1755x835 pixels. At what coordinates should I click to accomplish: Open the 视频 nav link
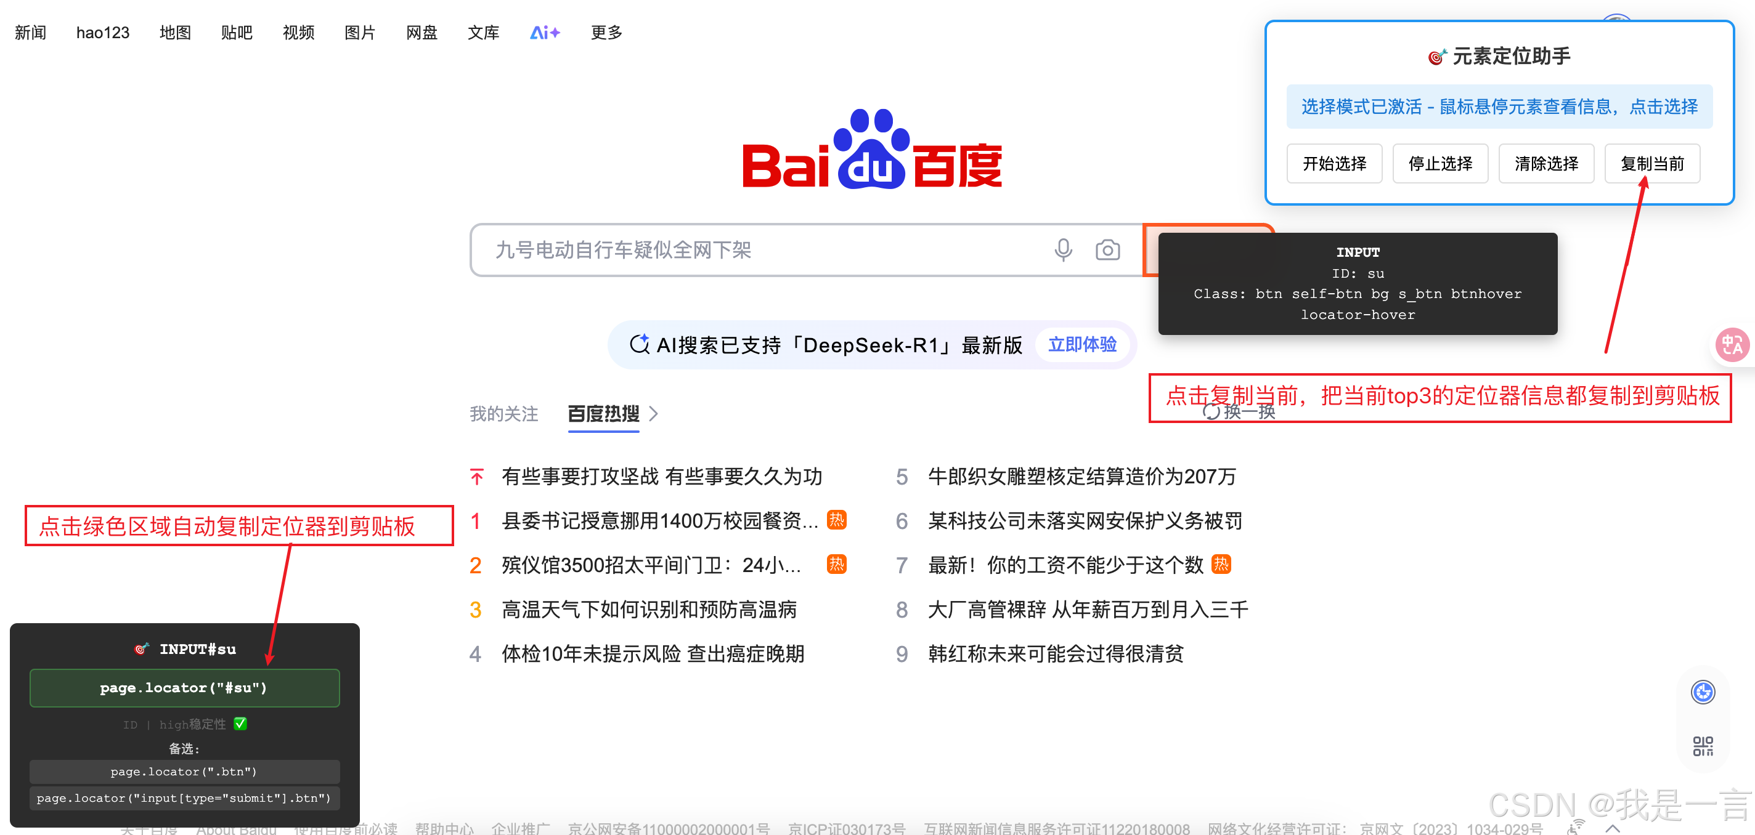pos(298,32)
